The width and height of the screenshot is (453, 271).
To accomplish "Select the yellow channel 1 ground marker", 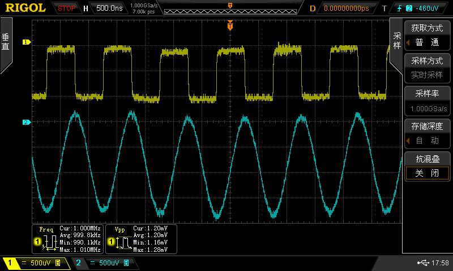I will click(25, 42).
